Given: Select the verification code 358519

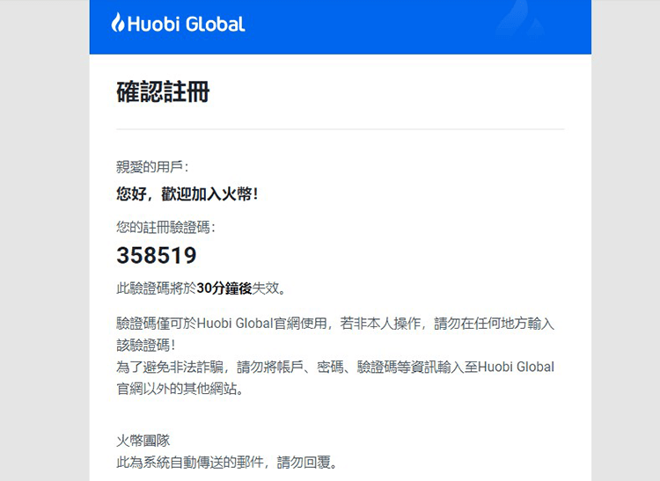Looking at the screenshot, I should pos(157,255).
